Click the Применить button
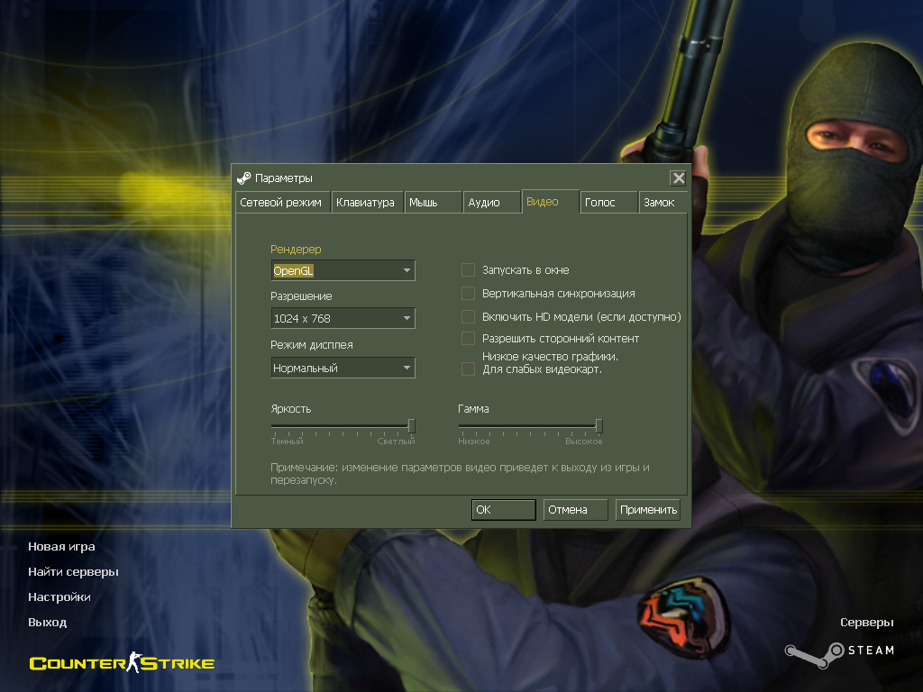The width and height of the screenshot is (923, 692). point(648,510)
